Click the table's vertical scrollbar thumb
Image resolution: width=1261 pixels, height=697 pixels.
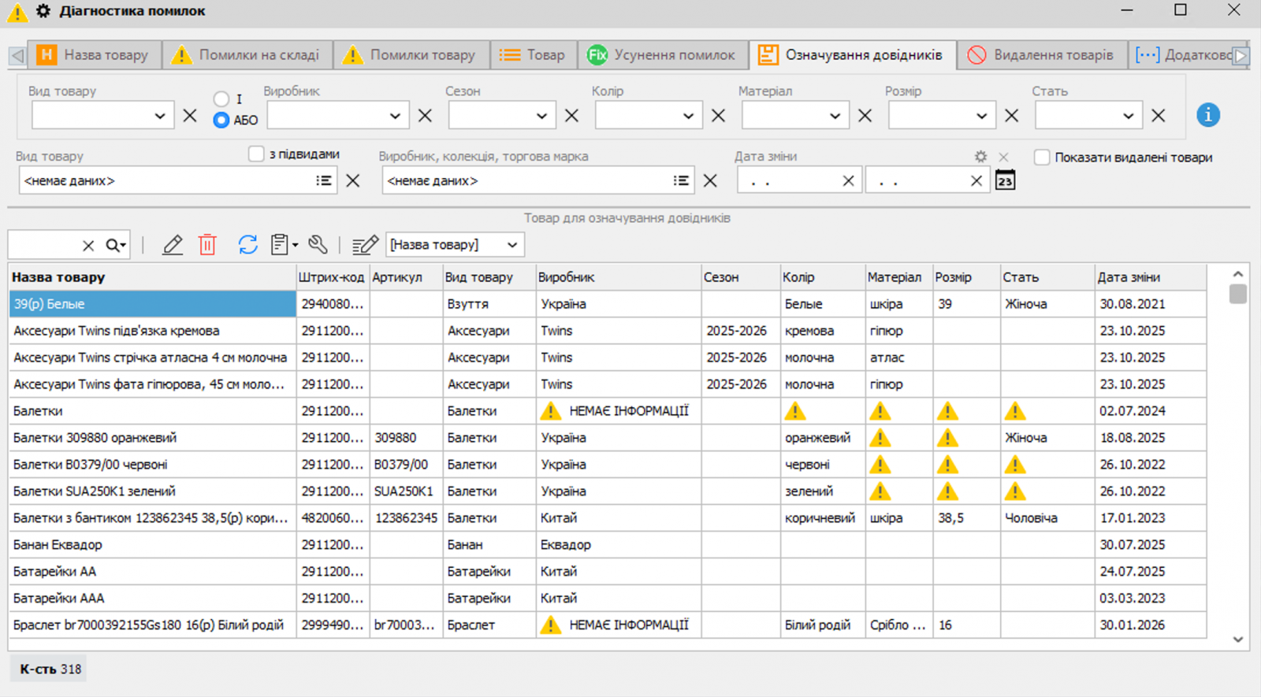click(x=1238, y=294)
